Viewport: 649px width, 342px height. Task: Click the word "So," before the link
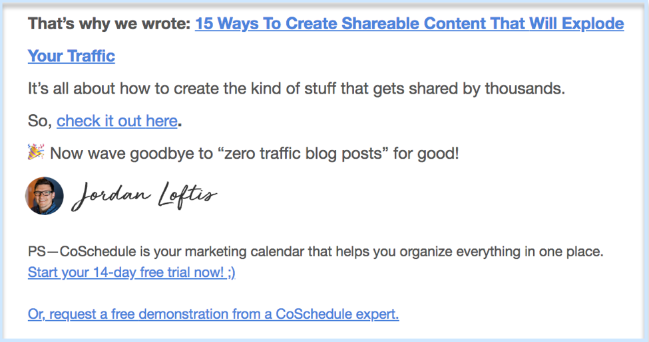40,121
